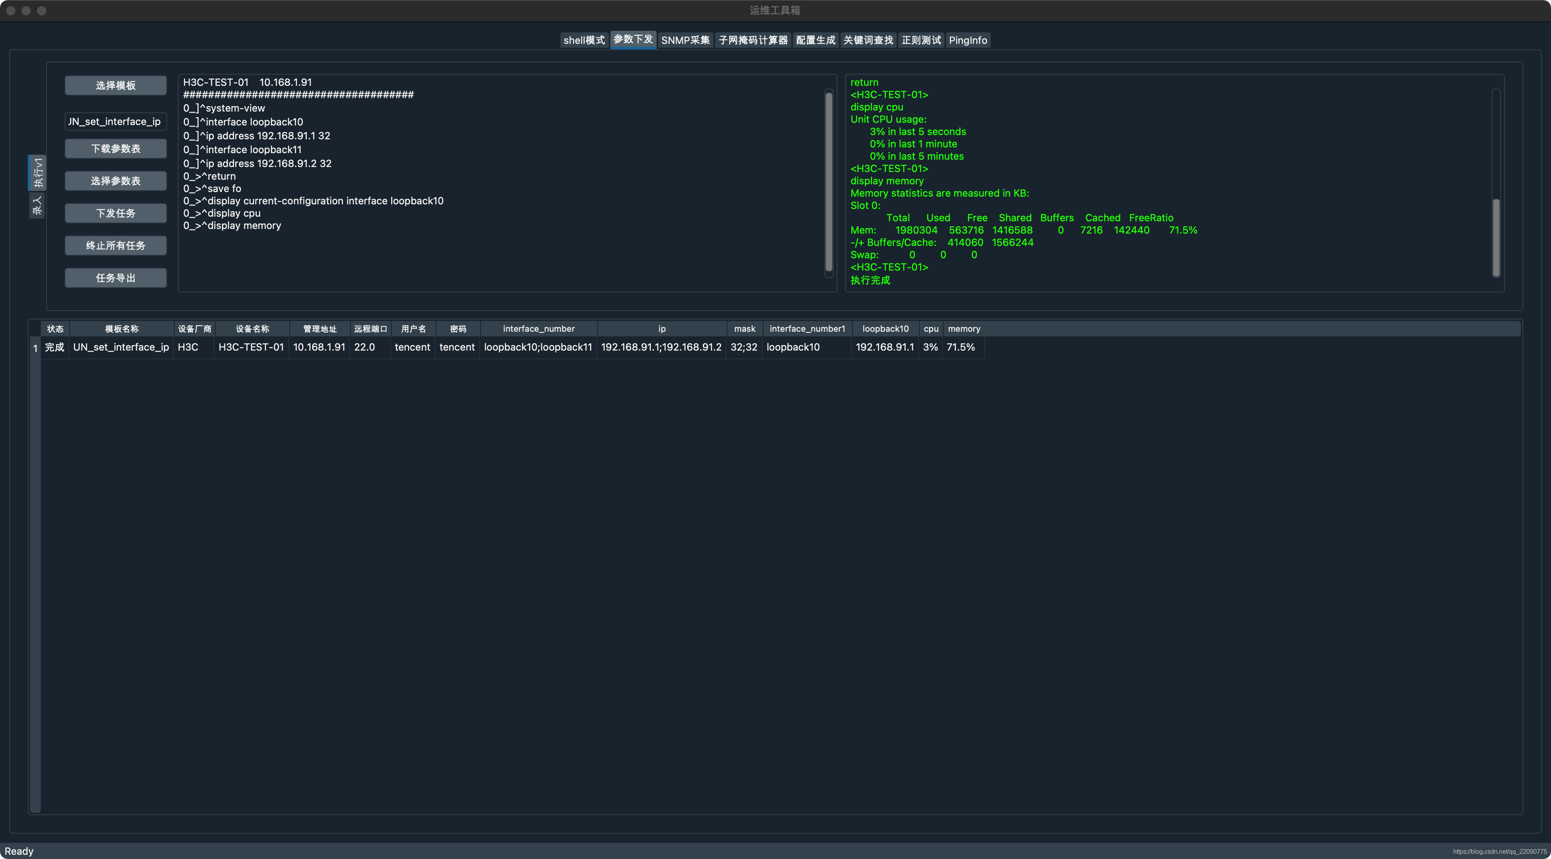Start tasks with the 下发任务 button
This screenshot has width=1551, height=859.
pos(115,213)
